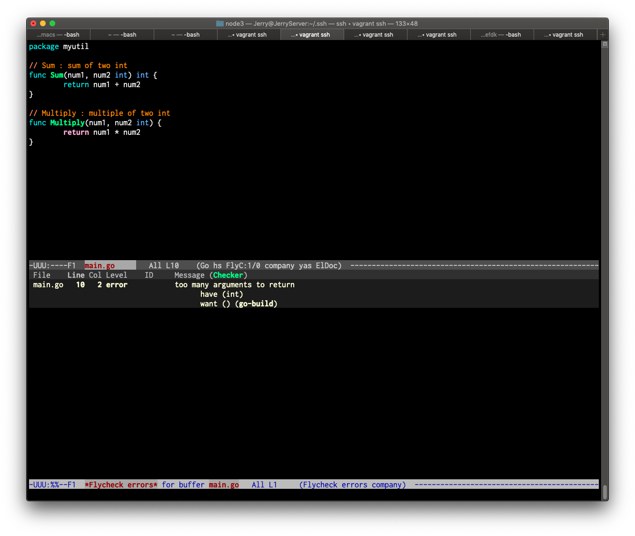This screenshot has height=536, width=635.
Task: Select the first vagrant ssh tab
Action: [249, 34]
